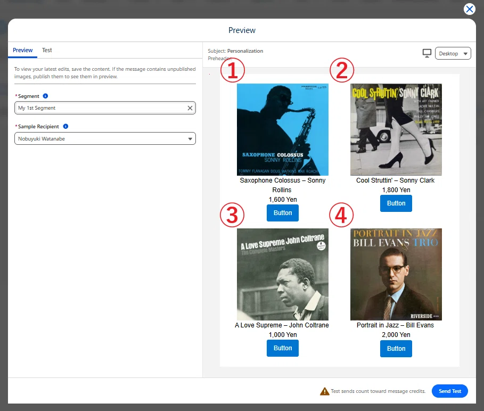Click the desktop monitor icon
484x411 pixels.
click(426, 53)
